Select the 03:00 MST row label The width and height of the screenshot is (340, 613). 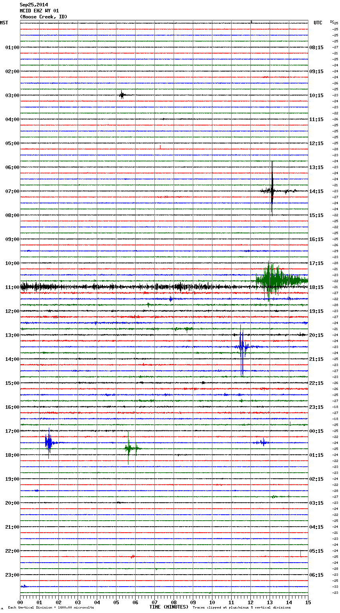[12, 96]
